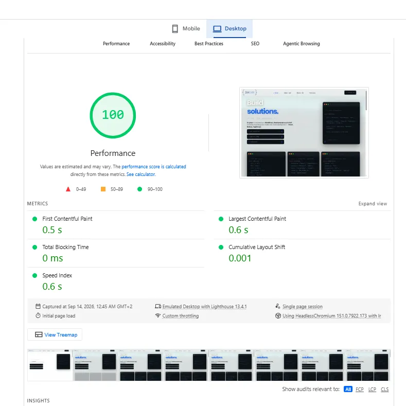
Task: Click the calendar icon next to Captured at
Action: [38, 306]
